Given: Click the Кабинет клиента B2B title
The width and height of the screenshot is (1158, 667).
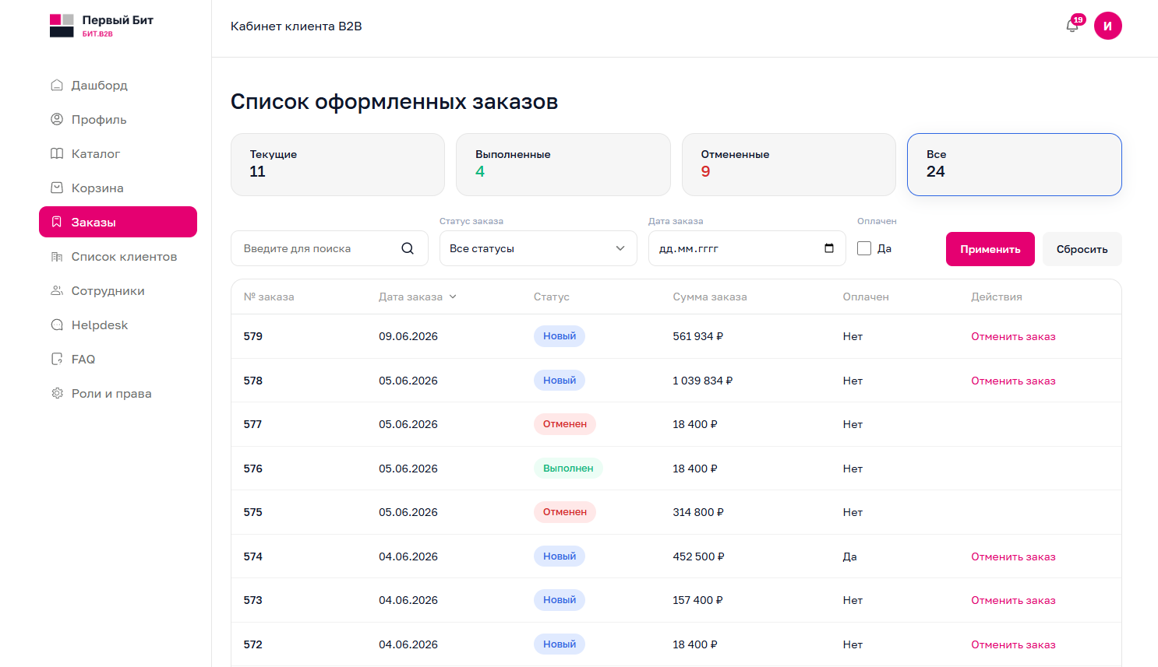Looking at the screenshot, I should 296,26.
